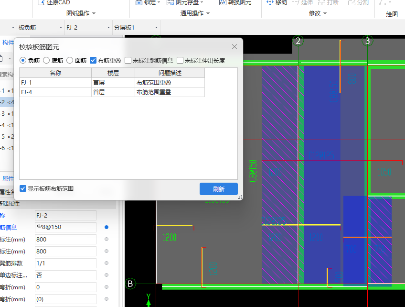Expand the 图元存盘 dropdown arrow

202,2
